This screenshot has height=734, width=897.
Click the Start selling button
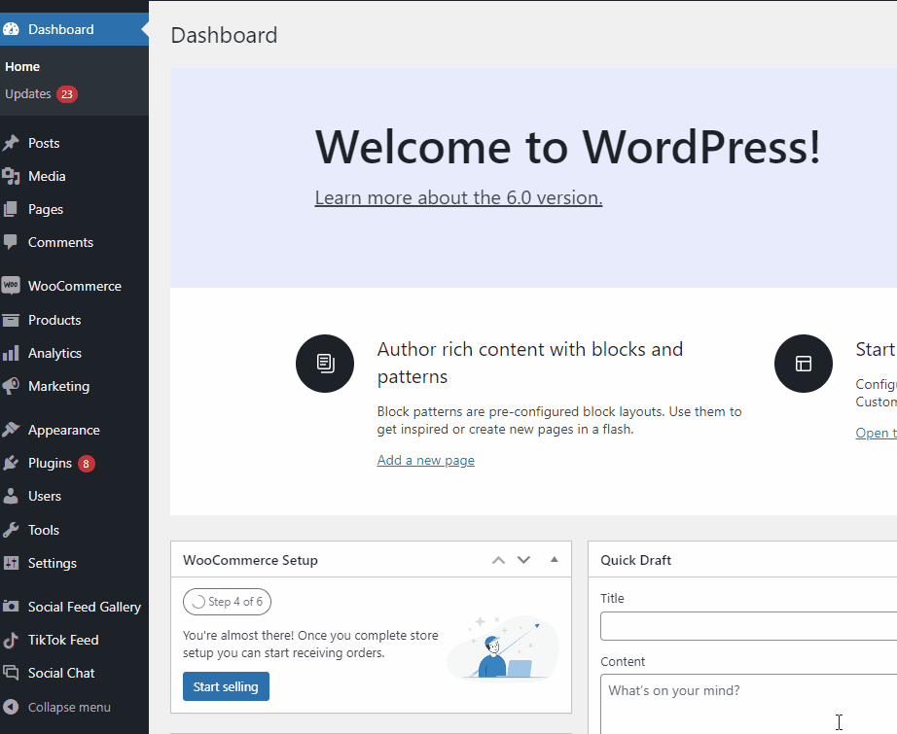tap(226, 686)
